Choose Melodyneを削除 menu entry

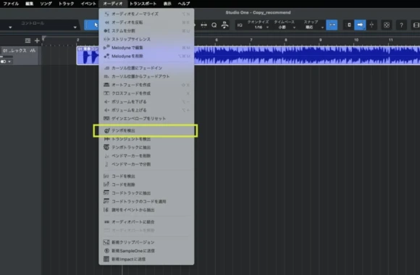tap(146, 56)
